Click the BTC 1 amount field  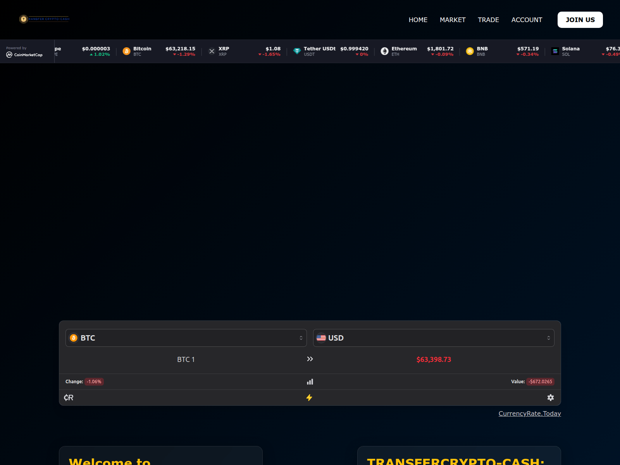pyautogui.click(x=186, y=360)
